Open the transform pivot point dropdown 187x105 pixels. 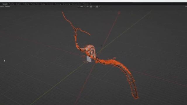(88, 7)
